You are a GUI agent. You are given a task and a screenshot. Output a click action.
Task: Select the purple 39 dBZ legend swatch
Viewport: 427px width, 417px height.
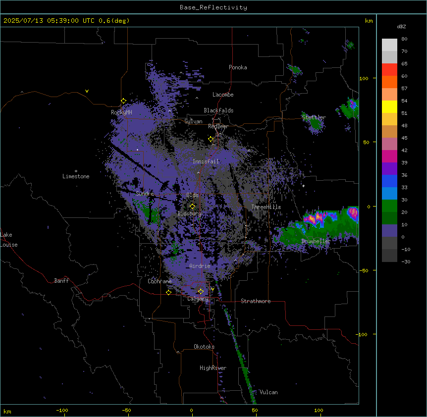pyautogui.click(x=389, y=168)
